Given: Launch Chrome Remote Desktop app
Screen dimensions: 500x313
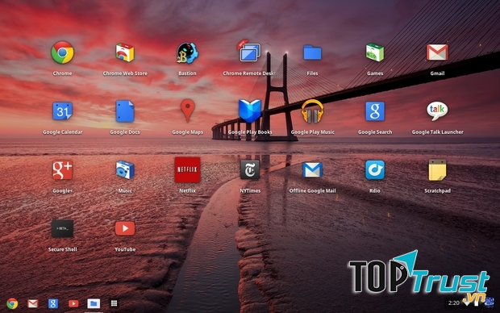Looking at the screenshot, I should (249, 51).
